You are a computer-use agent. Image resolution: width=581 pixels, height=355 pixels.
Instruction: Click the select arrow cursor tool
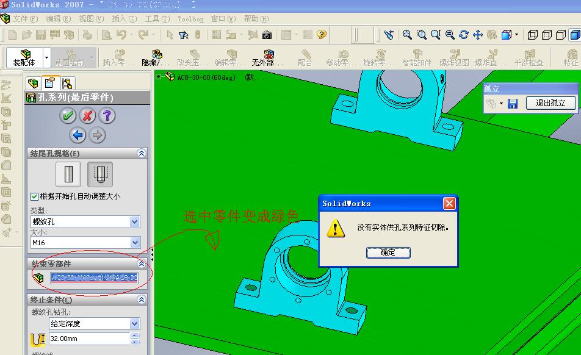click(x=170, y=35)
